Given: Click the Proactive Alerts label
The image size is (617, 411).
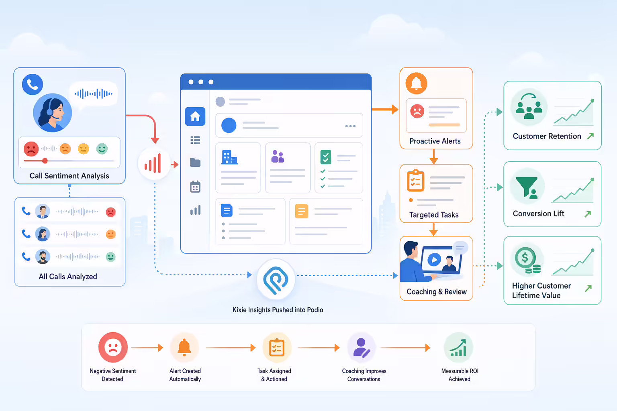Looking at the screenshot, I should [x=435, y=141].
